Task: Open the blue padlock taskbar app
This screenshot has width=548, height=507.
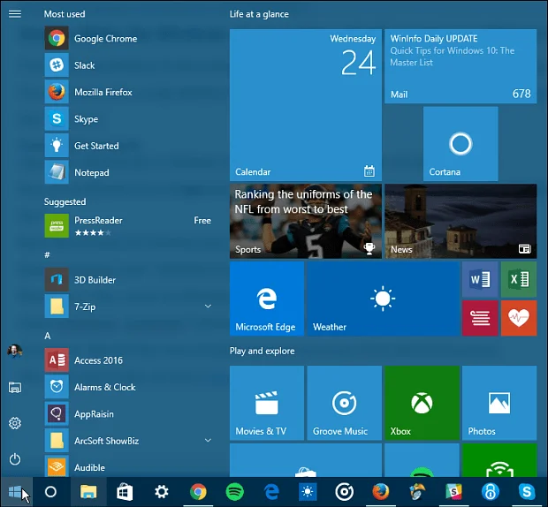Action: [491, 492]
